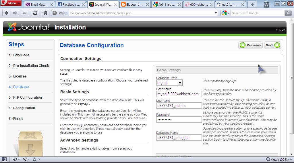
Task: Click step "7 : Finish"
Action: click(16, 119)
